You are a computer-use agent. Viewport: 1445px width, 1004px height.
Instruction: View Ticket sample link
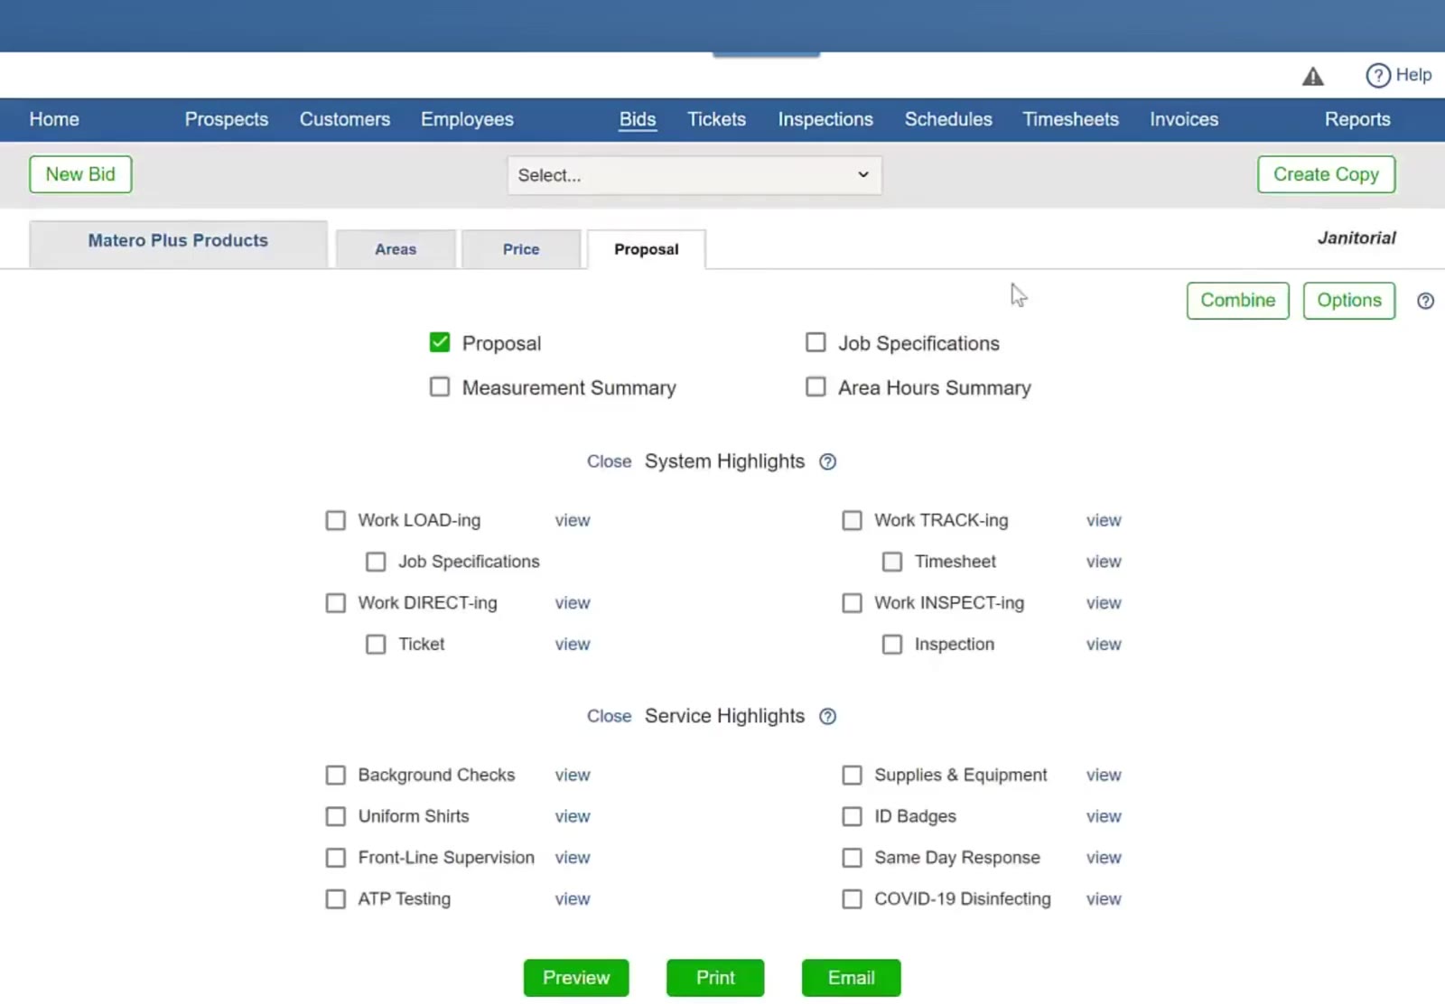573,644
